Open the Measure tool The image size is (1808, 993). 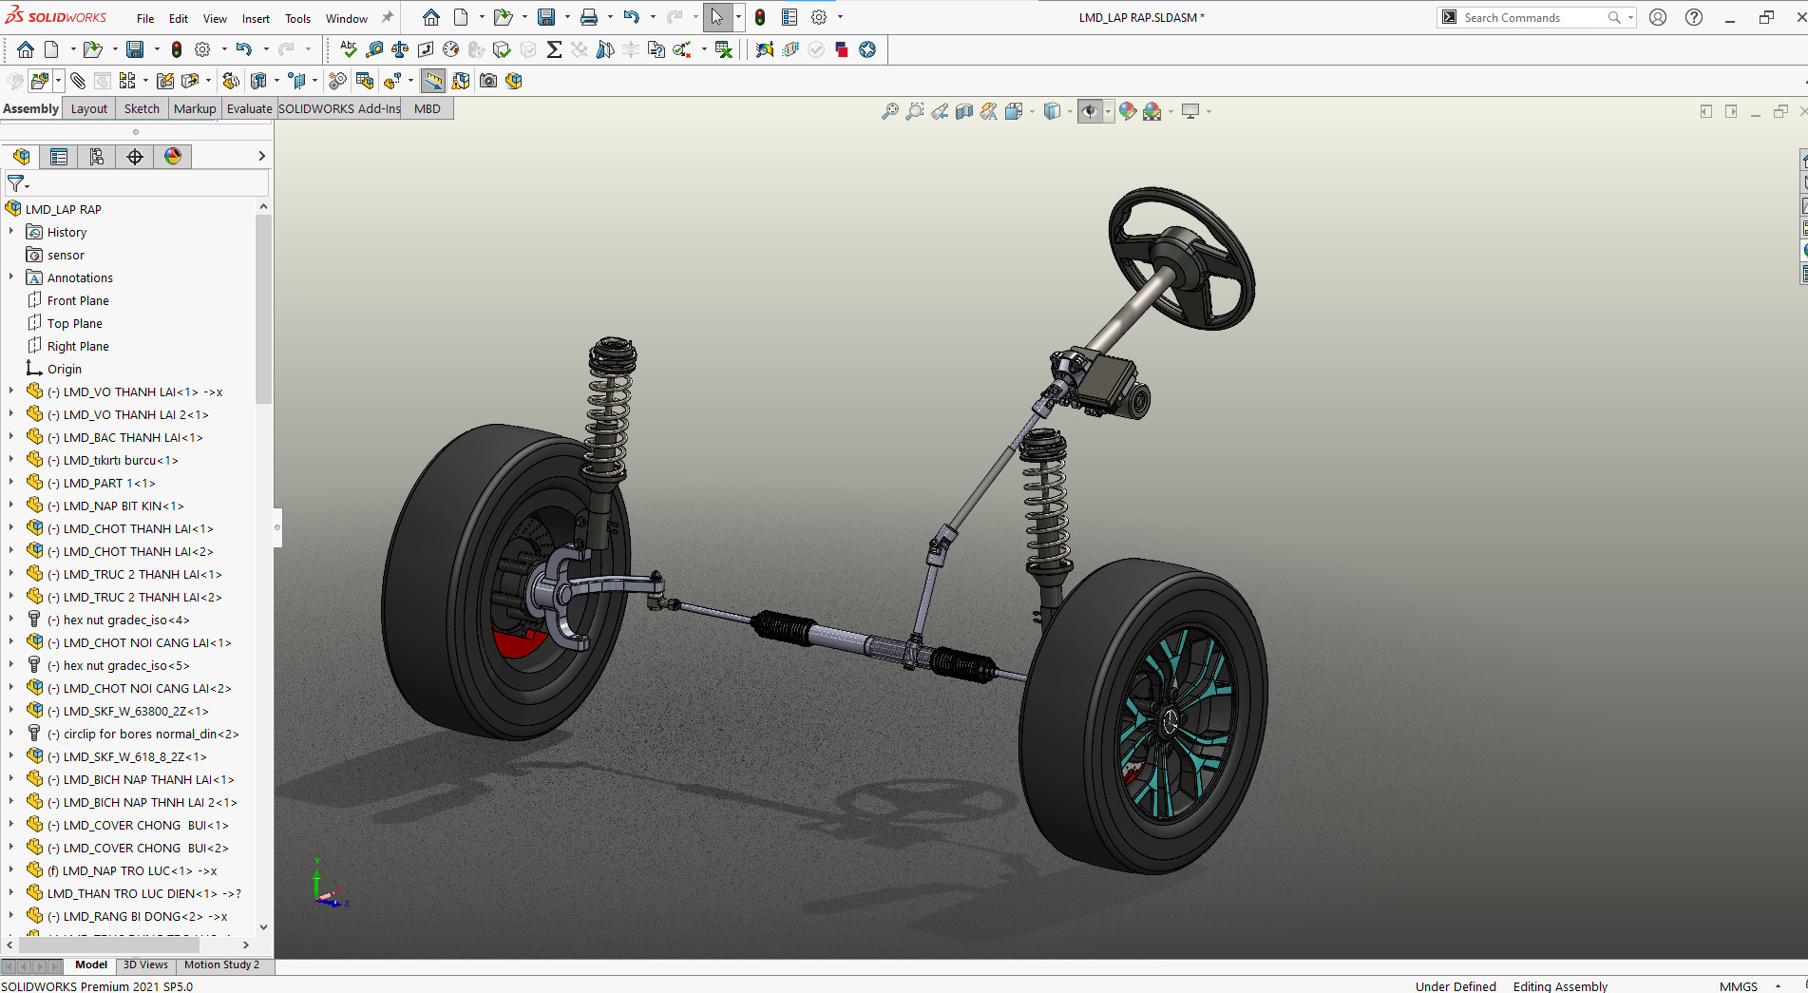point(374,49)
